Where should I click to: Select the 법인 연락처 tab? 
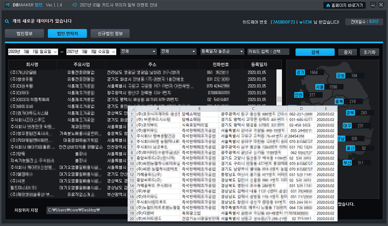67,33
